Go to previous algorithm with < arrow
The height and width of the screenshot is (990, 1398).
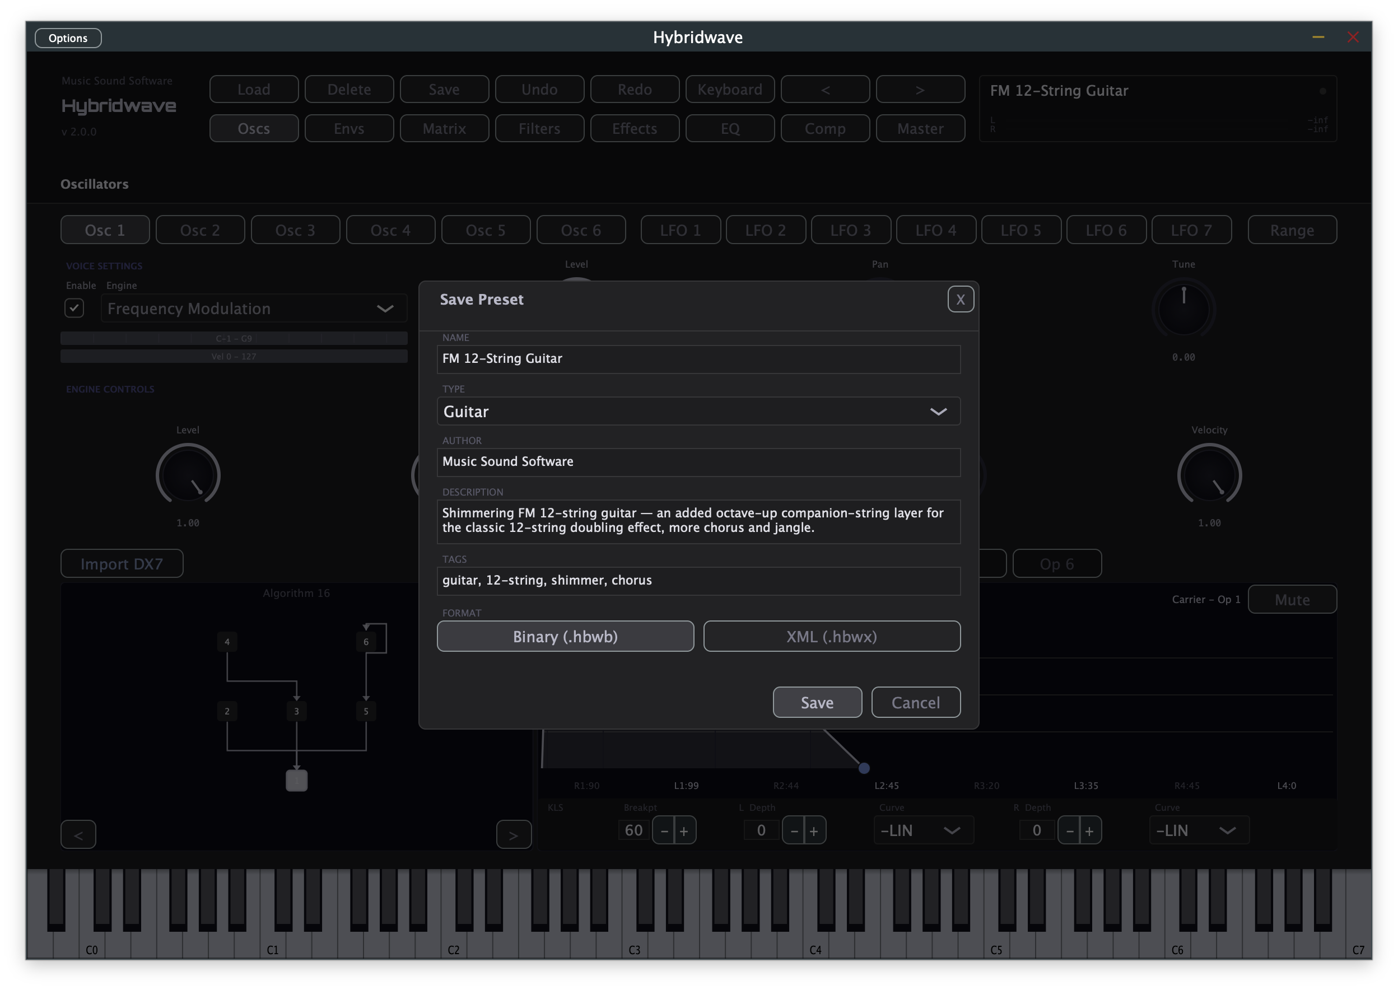78,834
